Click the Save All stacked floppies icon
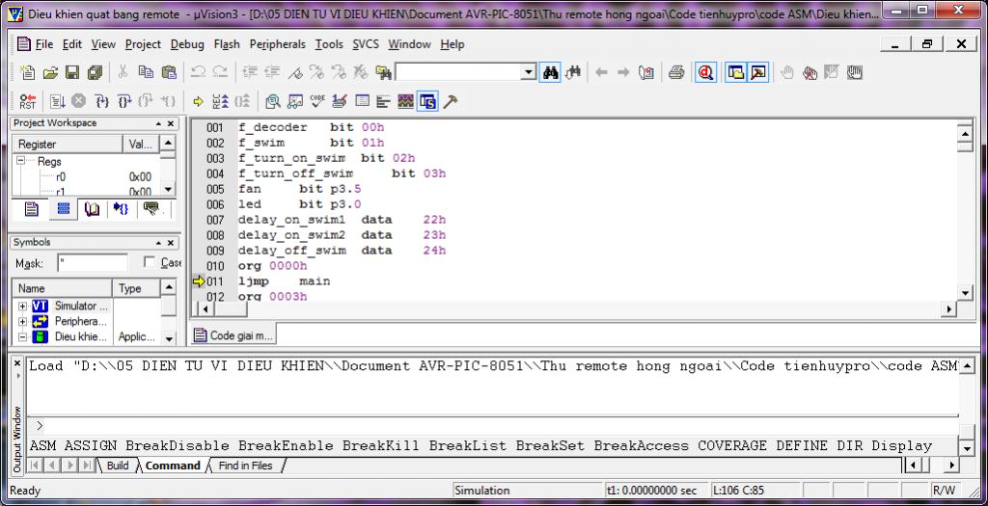The height and width of the screenshot is (506, 988). (96, 72)
